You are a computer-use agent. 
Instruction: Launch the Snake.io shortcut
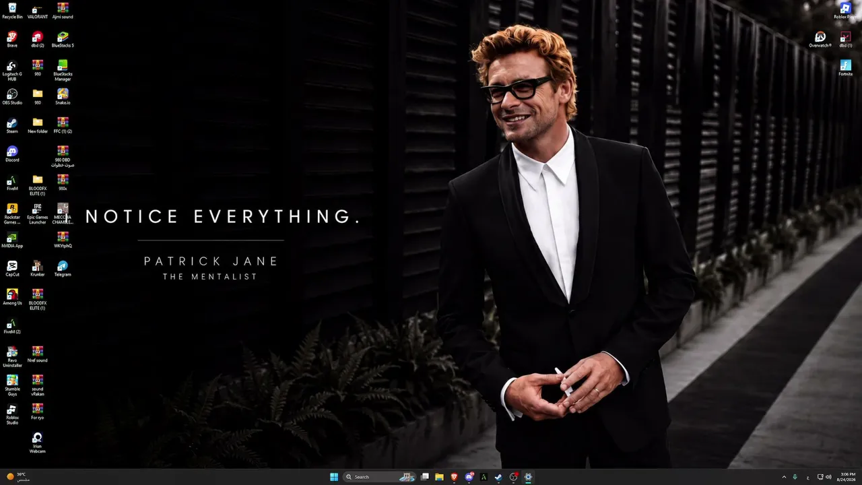pyautogui.click(x=63, y=97)
